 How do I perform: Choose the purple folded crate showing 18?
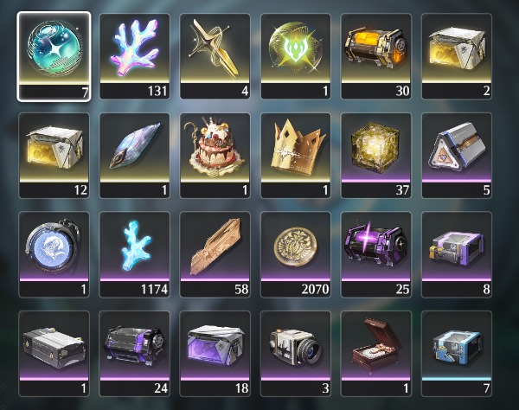coord(215,354)
